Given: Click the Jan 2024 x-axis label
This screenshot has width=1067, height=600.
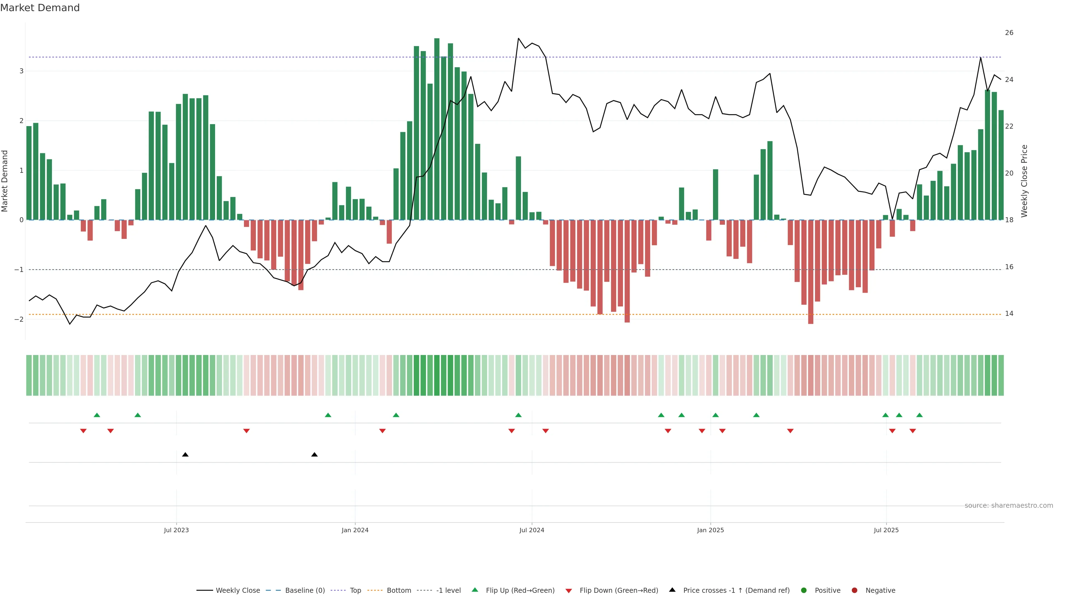Looking at the screenshot, I should 355,530.
